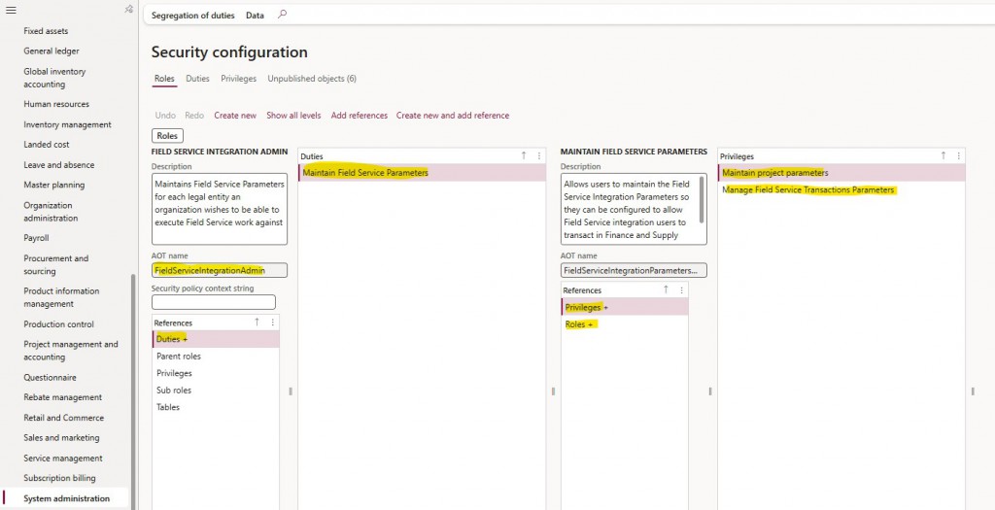Click the Redo button
The image size is (995, 510).
tap(194, 116)
